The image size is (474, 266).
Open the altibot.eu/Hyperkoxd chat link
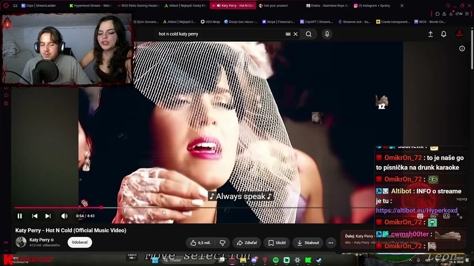click(x=417, y=211)
